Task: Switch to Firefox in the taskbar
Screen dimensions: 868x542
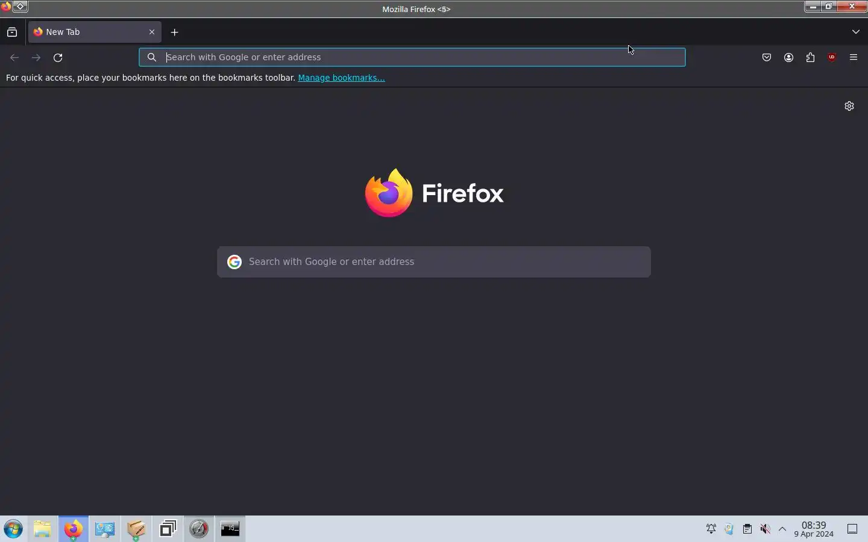Action: [74, 529]
